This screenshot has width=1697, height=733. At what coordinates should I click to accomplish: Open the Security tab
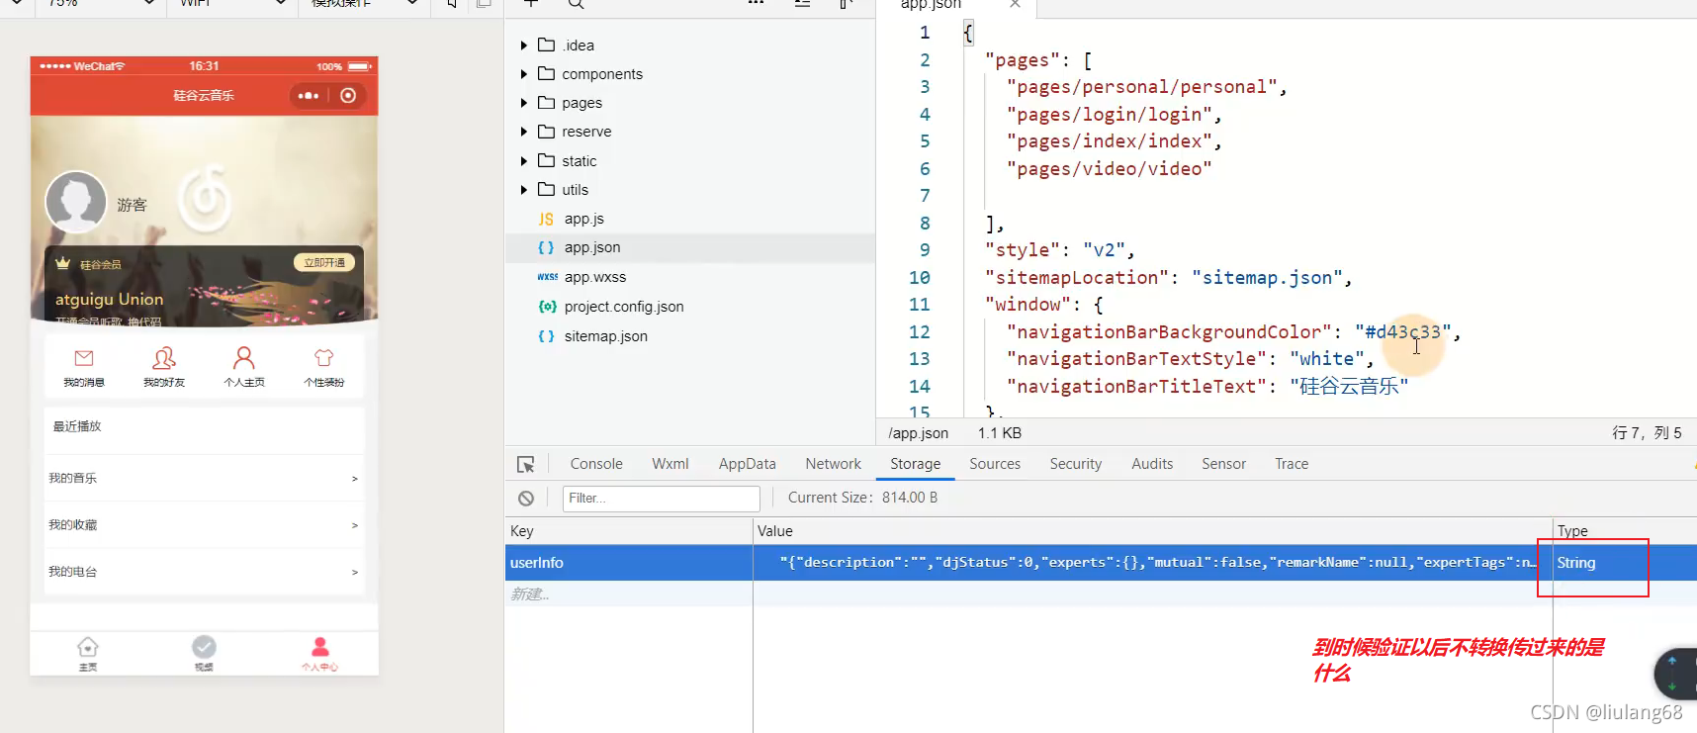click(1075, 464)
